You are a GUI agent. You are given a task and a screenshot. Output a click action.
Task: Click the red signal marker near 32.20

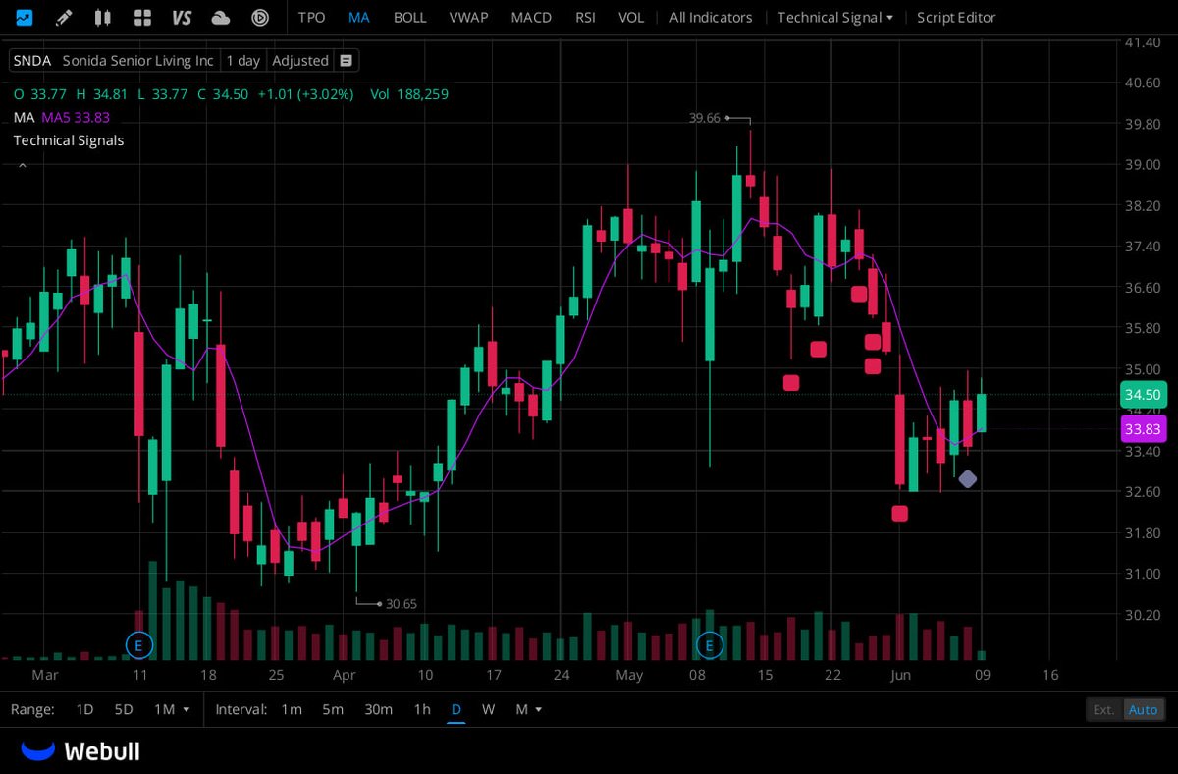900,514
